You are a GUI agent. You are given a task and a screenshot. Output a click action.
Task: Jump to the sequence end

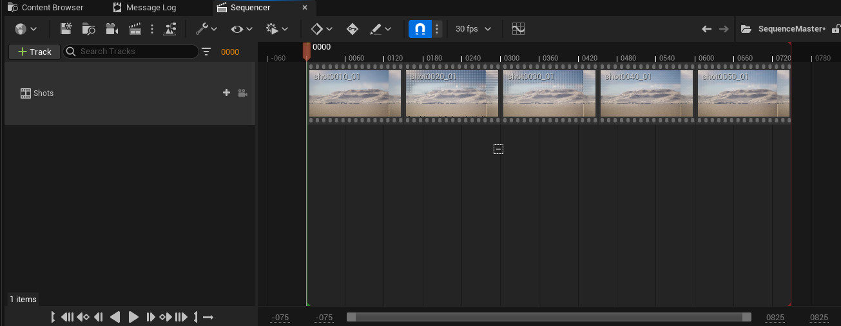point(182,317)
